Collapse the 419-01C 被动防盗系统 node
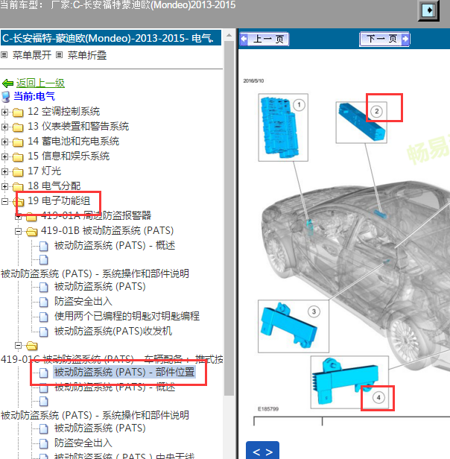Viewport: 450px width, 459px height. coord(18,346)
